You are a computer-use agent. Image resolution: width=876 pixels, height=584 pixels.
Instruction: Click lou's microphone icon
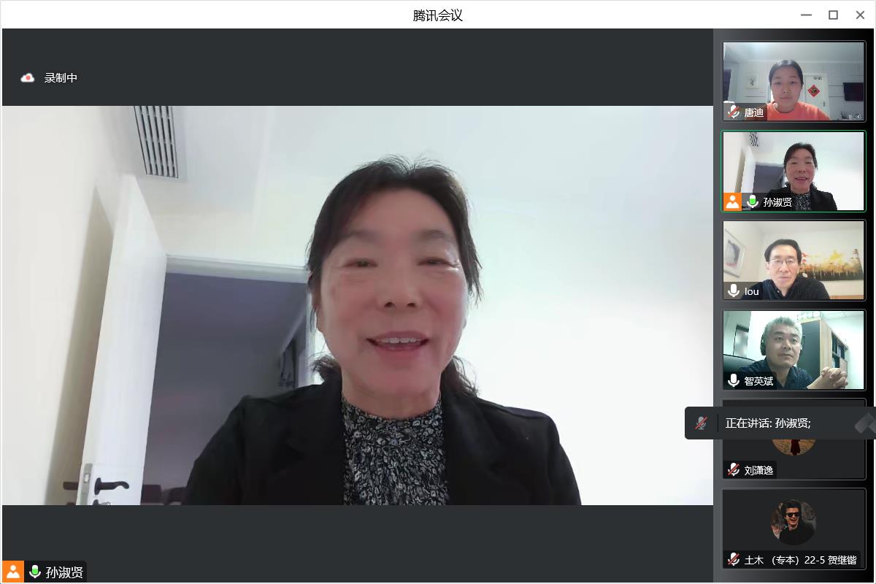[x=734, y=291]
